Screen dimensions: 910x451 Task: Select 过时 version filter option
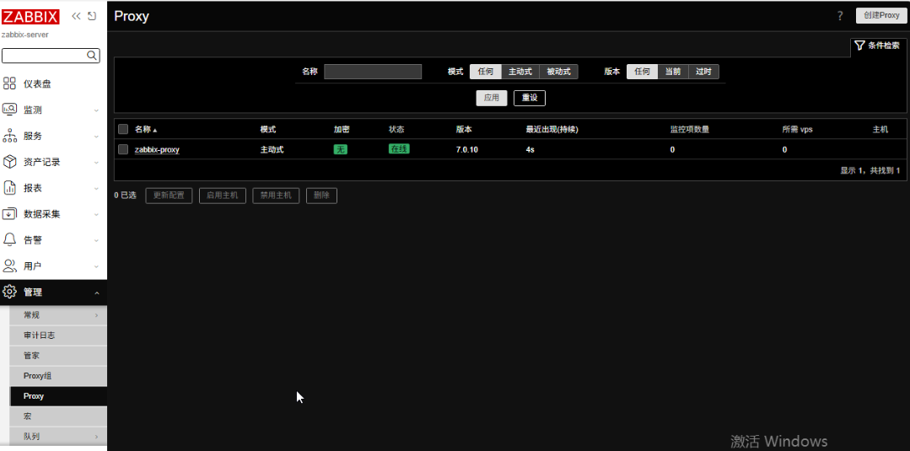tap(703, 72)
